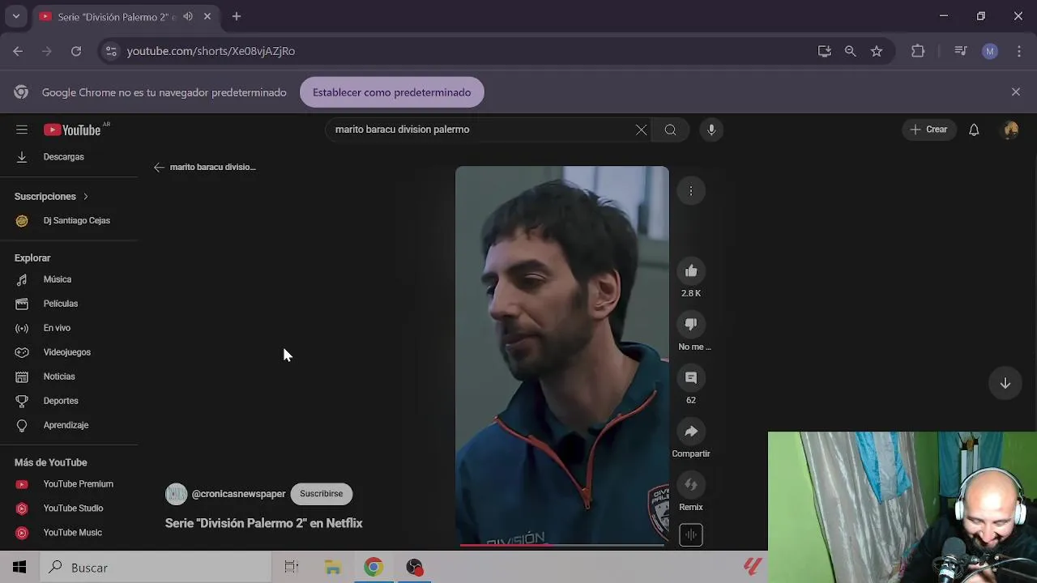Subscribe to @cronicasnewspaper with Suscribirse
This screenshot has height=583, width=1037.
tap(321, 494)
